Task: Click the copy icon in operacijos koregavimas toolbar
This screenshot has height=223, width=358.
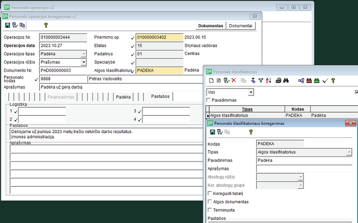Action: tap(22, 25)
